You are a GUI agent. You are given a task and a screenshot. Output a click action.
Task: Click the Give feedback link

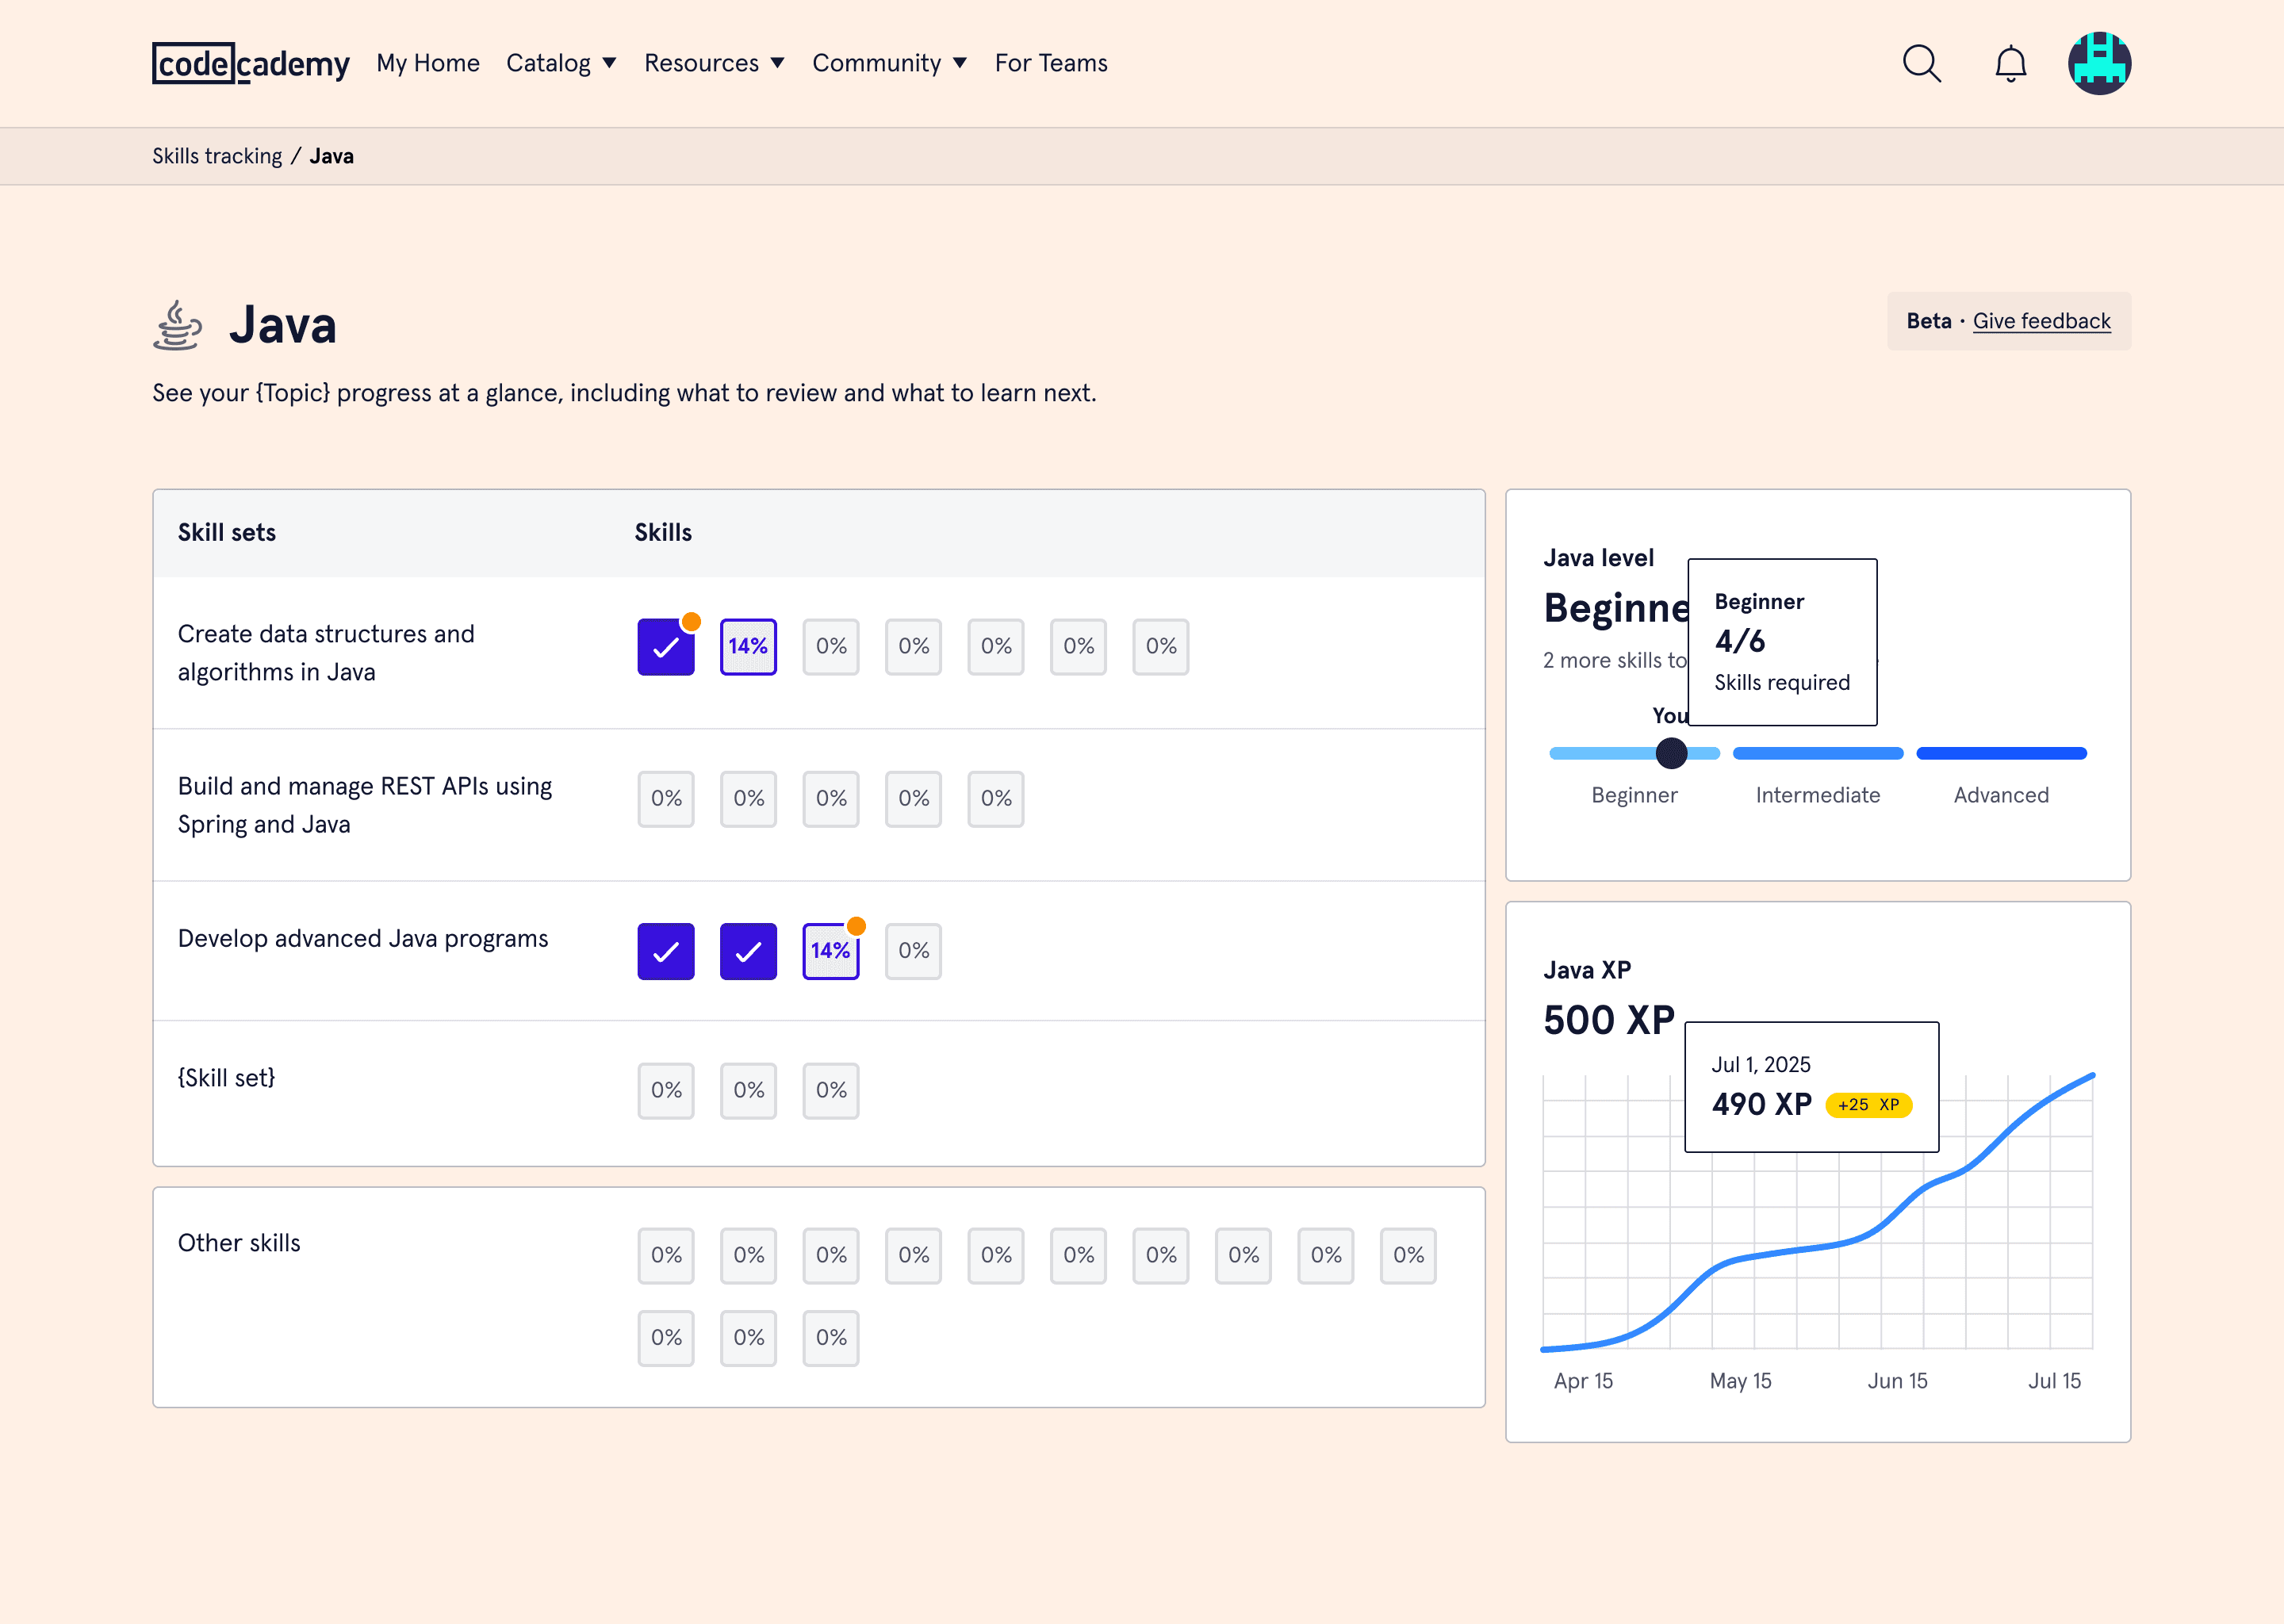2041,321
